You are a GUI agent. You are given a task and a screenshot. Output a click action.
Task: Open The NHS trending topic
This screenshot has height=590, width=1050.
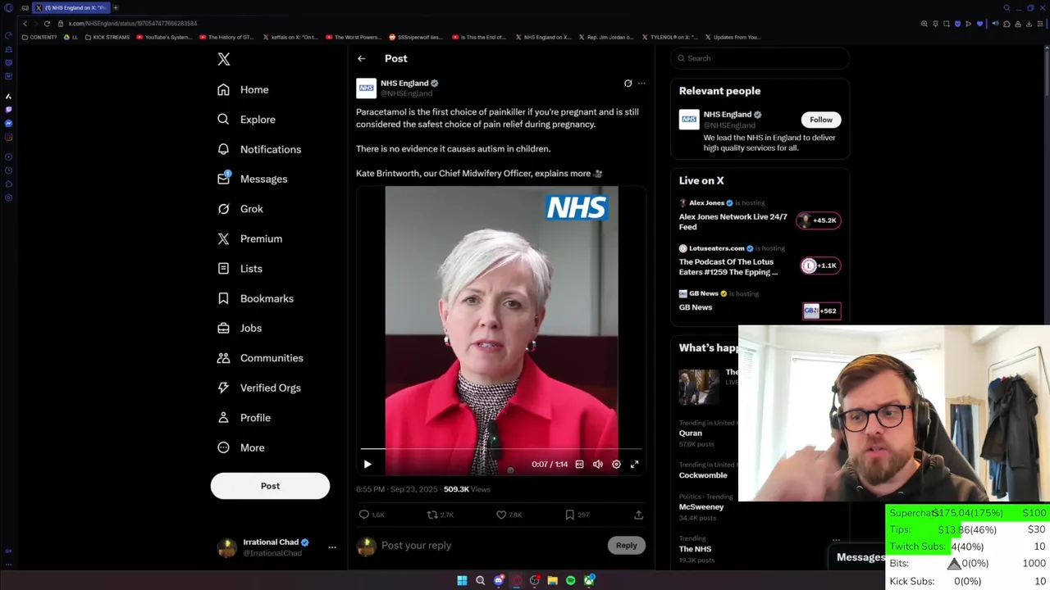tap(695, 549)
